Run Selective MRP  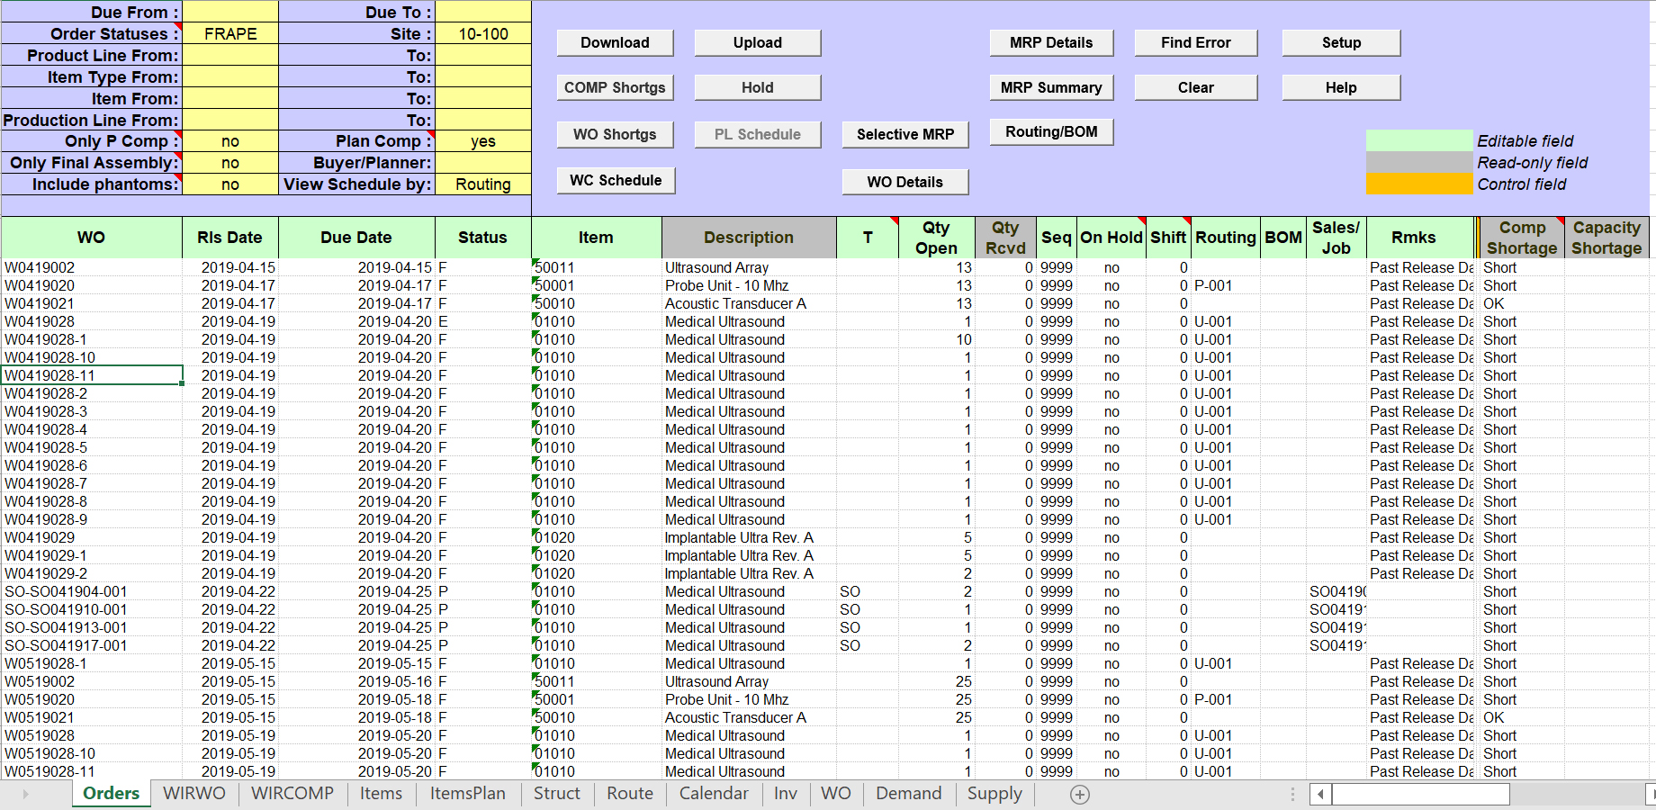tap(904, 133)
